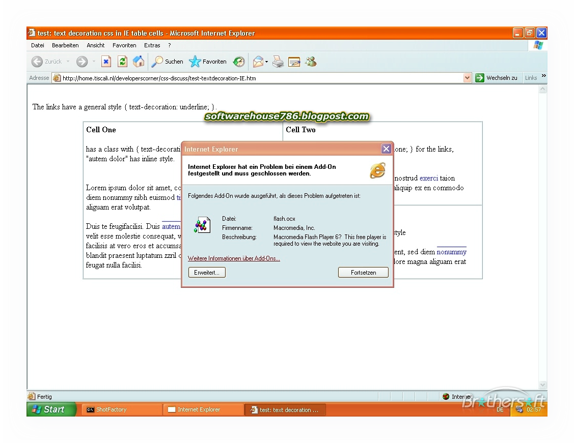Open the Back history dropdown arrow
This screenshot has width=574, height=443.
click(68, 62)
